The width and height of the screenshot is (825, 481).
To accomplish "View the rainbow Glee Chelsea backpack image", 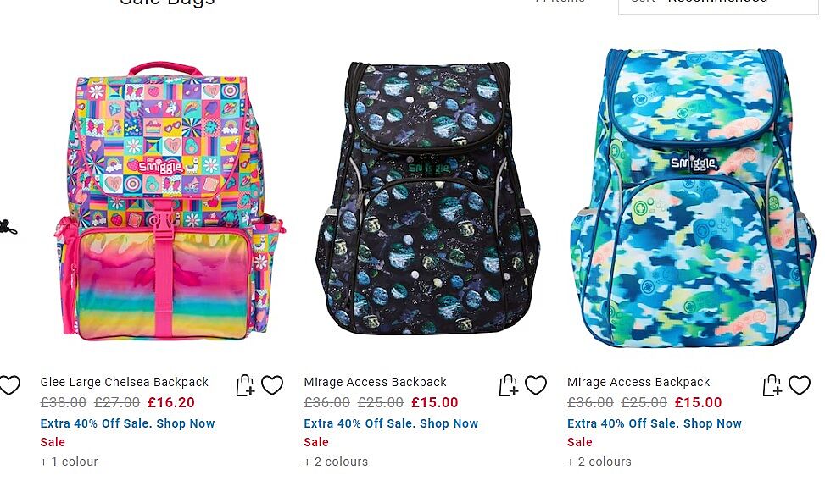I will click(169, 202).
